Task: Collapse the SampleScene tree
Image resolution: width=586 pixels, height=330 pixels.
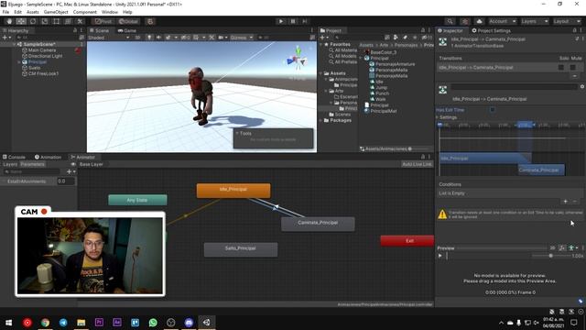Action: [x=15, y=44]
